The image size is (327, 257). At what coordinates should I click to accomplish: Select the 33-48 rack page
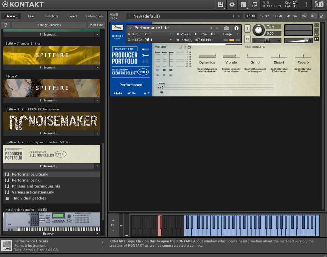278,16
